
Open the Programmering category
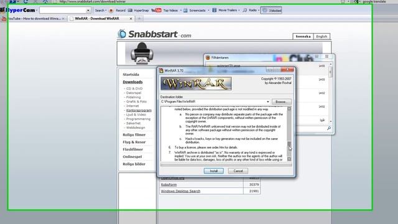click(138, 119)
